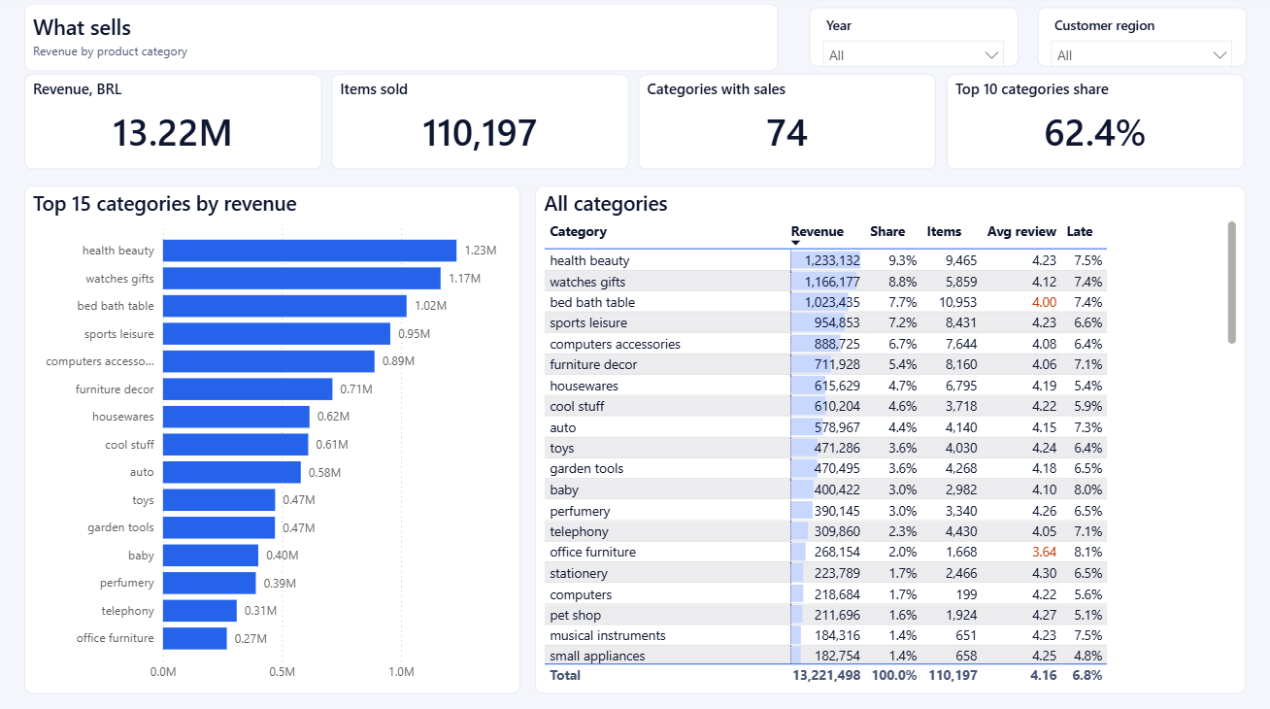The width and height of the screenshot is (1270, 709).
Task: Click the 3.64 review for office furniture
Action: 1044,552
